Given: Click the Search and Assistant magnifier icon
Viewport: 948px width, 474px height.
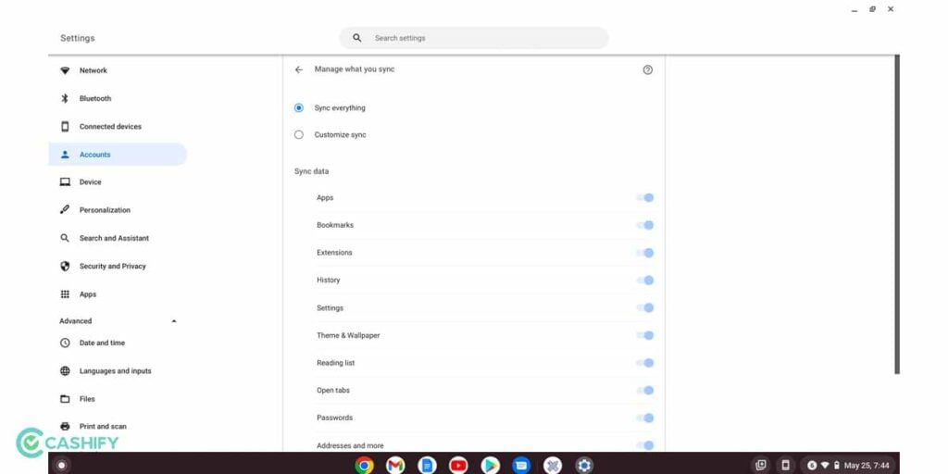Looking at the screenshot, I should point(65,238).
